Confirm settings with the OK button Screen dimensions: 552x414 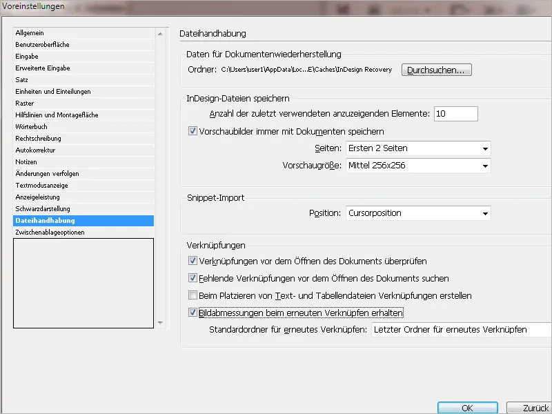pos(467,407)
